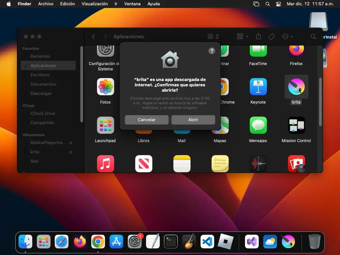Open the group-by options dropdown
This screenshot has height=255, width=340.
[242, 37]
